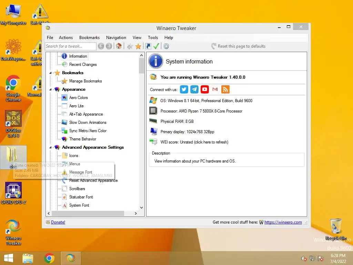
Task: Open File Explorer from the taskbar
Action: coord(28,258)
